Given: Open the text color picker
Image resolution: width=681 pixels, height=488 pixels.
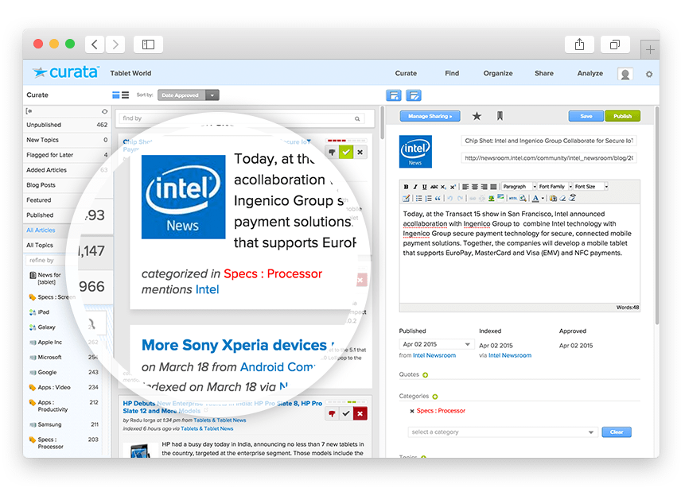Looking at the screenshot, I should pos(537,198).
